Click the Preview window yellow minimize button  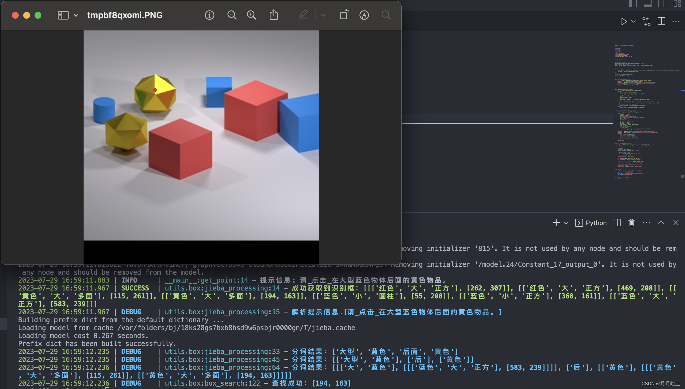pyautogui.click(x=27, y=15)
